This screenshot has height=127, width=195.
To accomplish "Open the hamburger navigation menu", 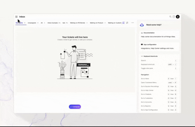I will 16,17.
